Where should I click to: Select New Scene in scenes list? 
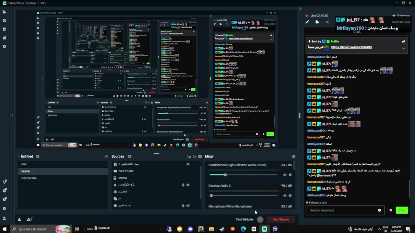click(x=63, y=178)
